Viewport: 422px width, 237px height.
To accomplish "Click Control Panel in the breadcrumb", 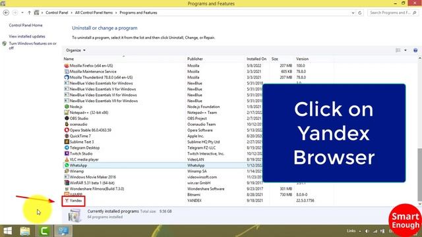I will click(x=57, y=13).
